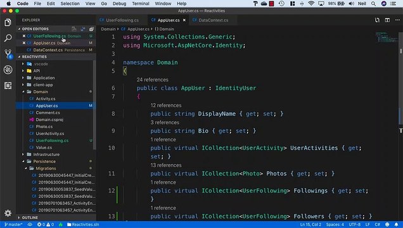The width and height of the screenshot is (403, 228).
Task: Open the Selection menu
Action: tap(70, 4)
